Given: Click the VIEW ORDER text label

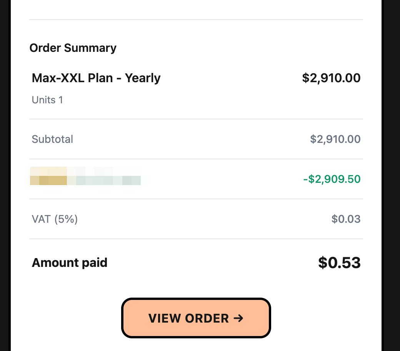Looking at the screenshot, I should [189, 318].
